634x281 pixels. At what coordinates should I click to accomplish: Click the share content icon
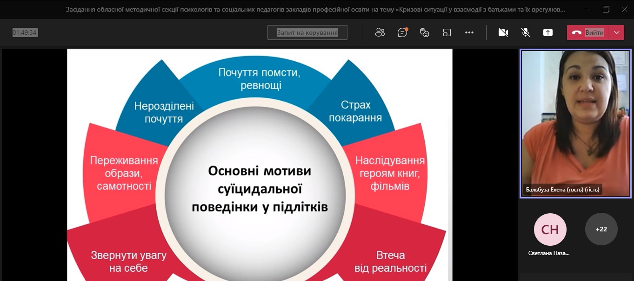[548, 32]
